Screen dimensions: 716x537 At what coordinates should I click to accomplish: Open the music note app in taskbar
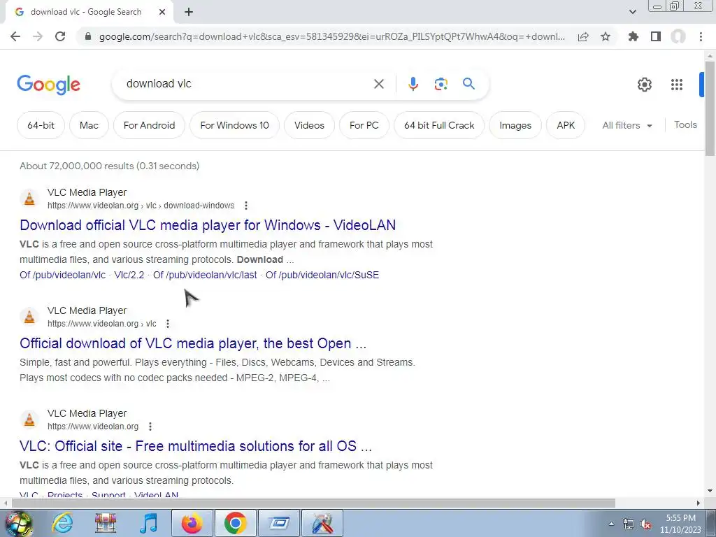tap(148, 523)
